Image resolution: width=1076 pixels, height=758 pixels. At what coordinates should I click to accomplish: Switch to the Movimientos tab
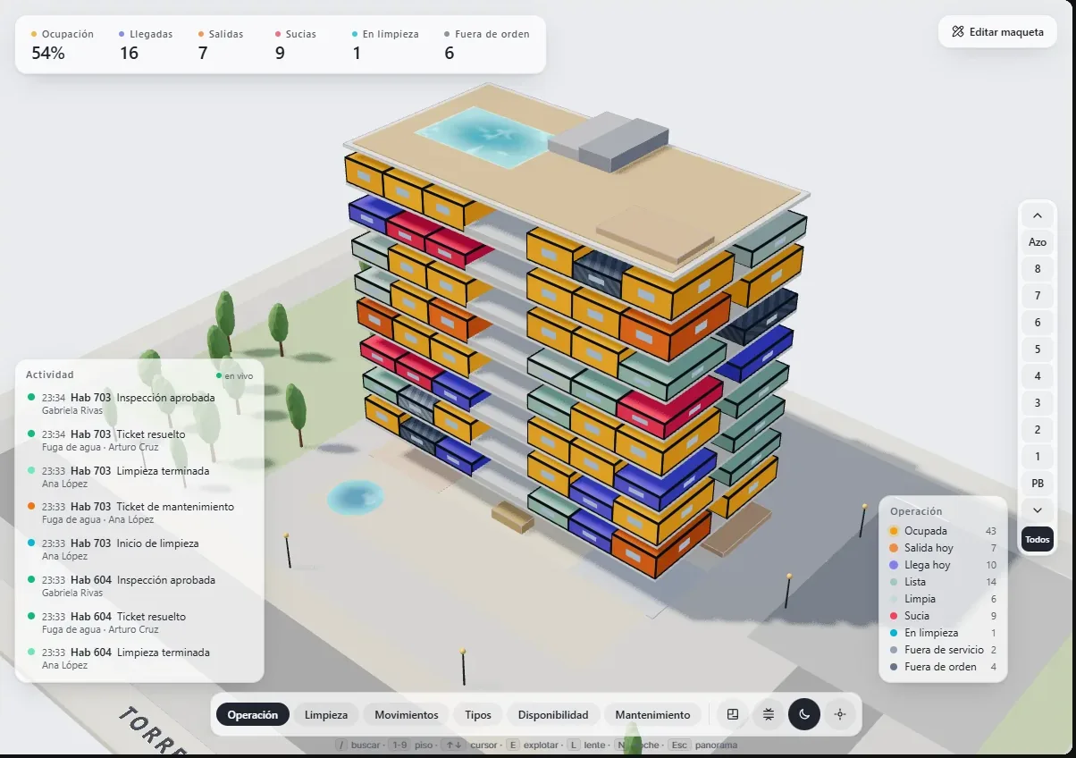407,715
